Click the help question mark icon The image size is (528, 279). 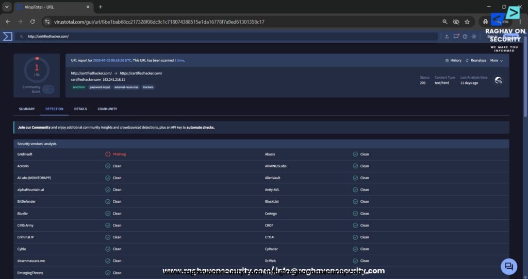tap(465, 37)
